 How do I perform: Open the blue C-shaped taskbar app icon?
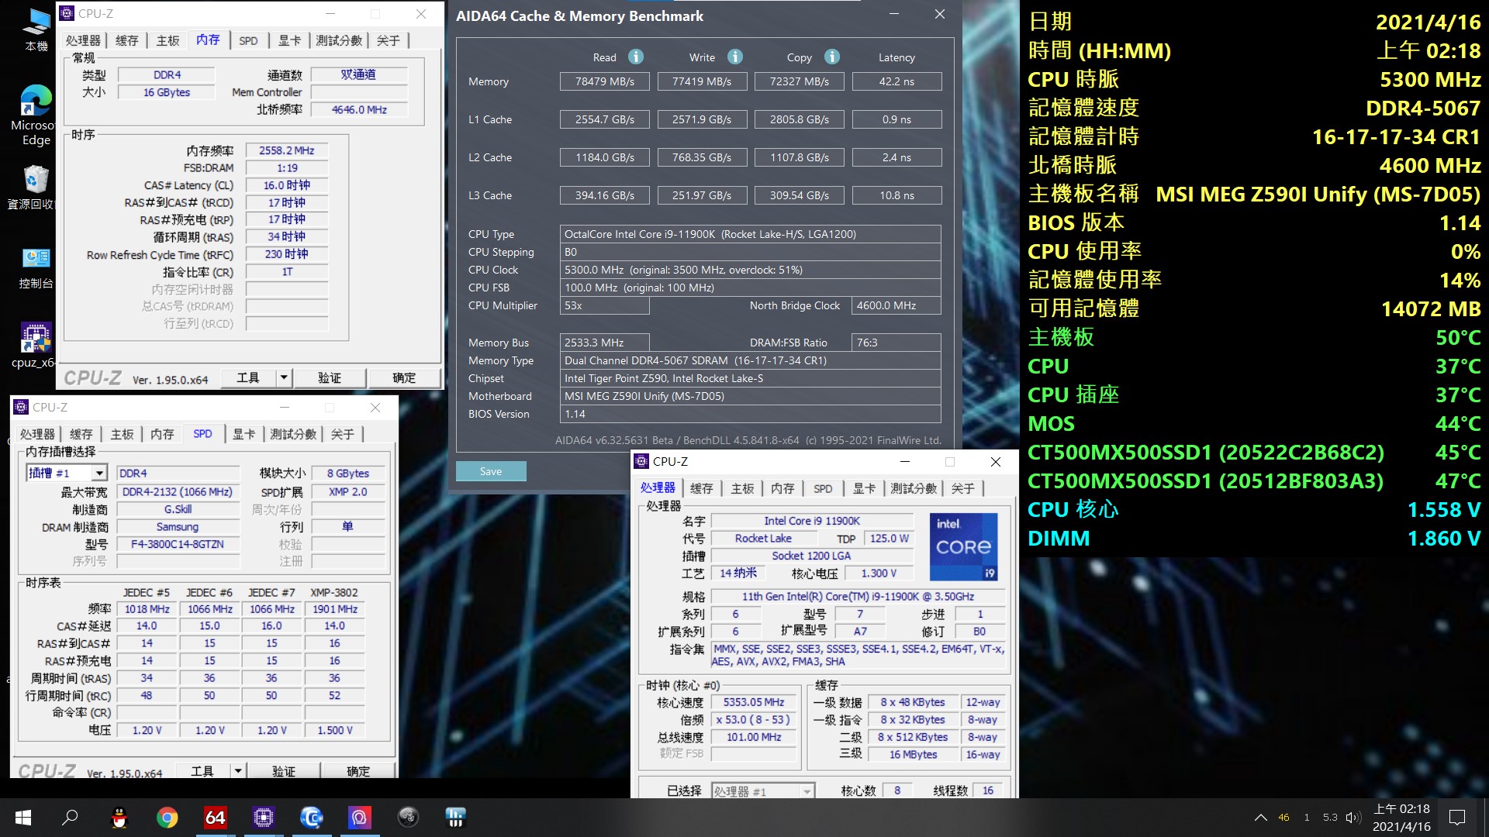(311, 818)
